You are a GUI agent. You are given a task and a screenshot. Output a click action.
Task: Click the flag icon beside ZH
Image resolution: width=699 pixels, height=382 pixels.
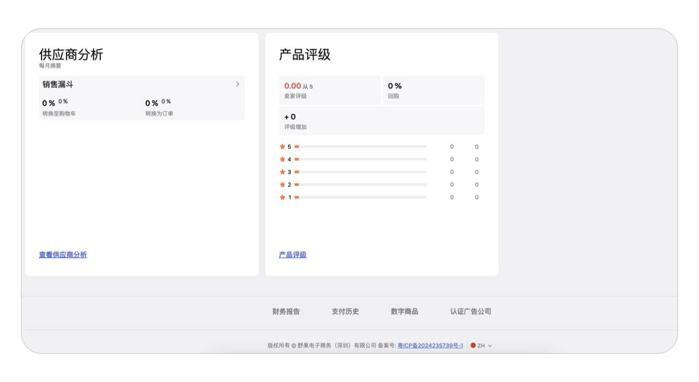pos(473,346)
